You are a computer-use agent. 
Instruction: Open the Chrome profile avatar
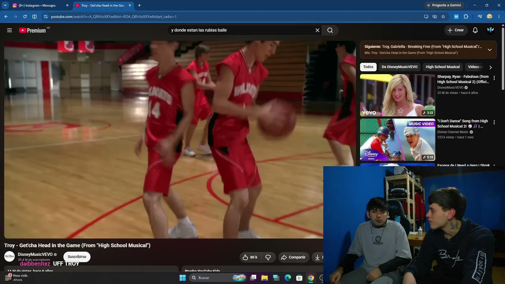[490, 17]
